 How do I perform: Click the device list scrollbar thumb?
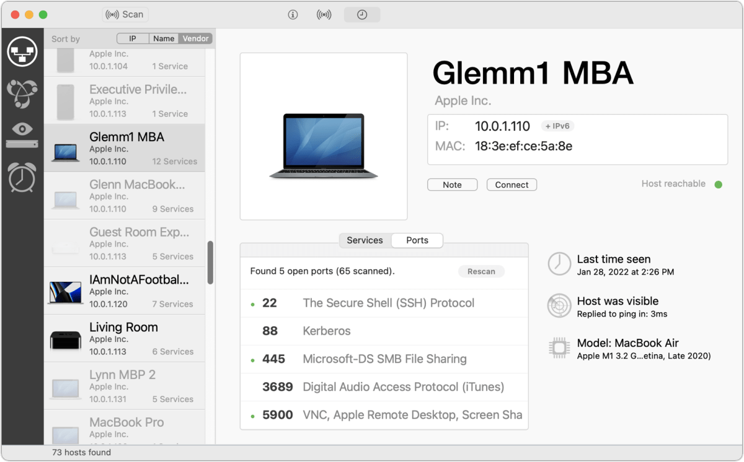coord(210,263)
